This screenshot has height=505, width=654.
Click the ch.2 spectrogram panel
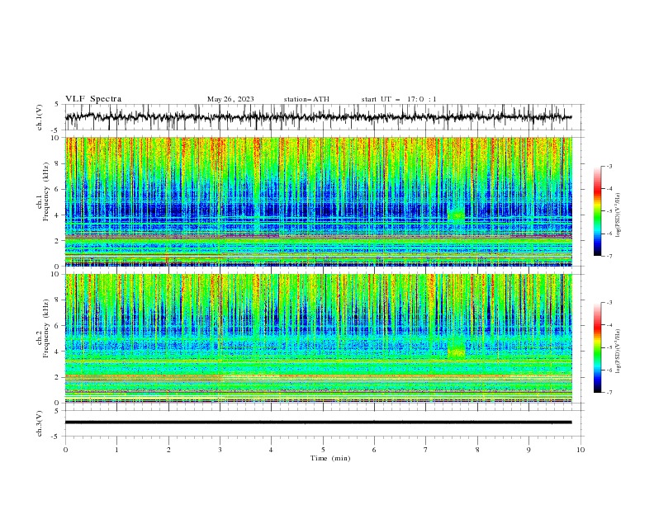[318, 338]
